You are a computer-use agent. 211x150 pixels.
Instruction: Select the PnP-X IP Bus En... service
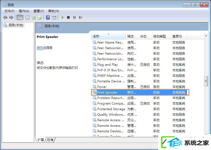(x=139, y=70)
